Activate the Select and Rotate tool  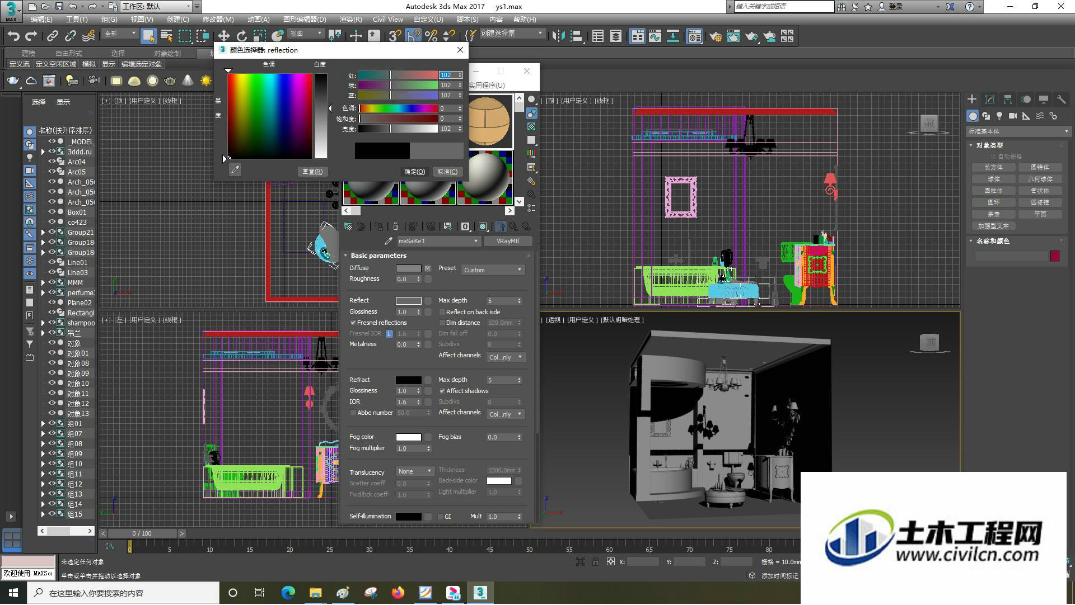click(241, 36)
